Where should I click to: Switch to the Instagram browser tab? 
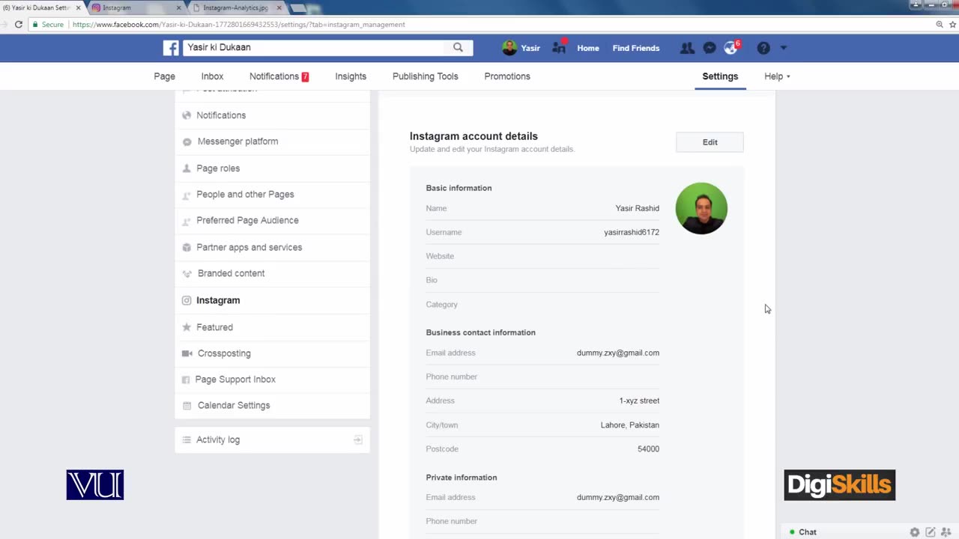(x=136, y=7)
